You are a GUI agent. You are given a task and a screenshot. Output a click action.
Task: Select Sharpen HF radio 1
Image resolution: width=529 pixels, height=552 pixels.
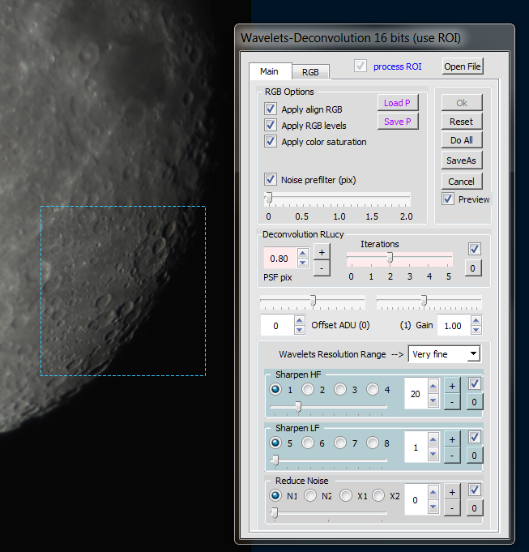275,389
